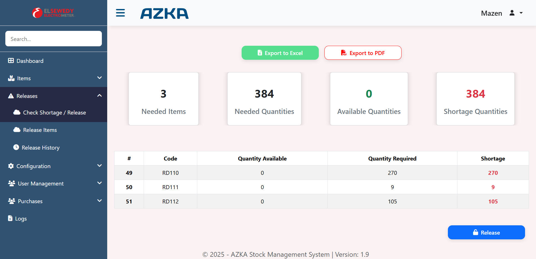Open Check Shortage / Release page
This screenshot has width=536, height=259.
[x=54, y=113]
